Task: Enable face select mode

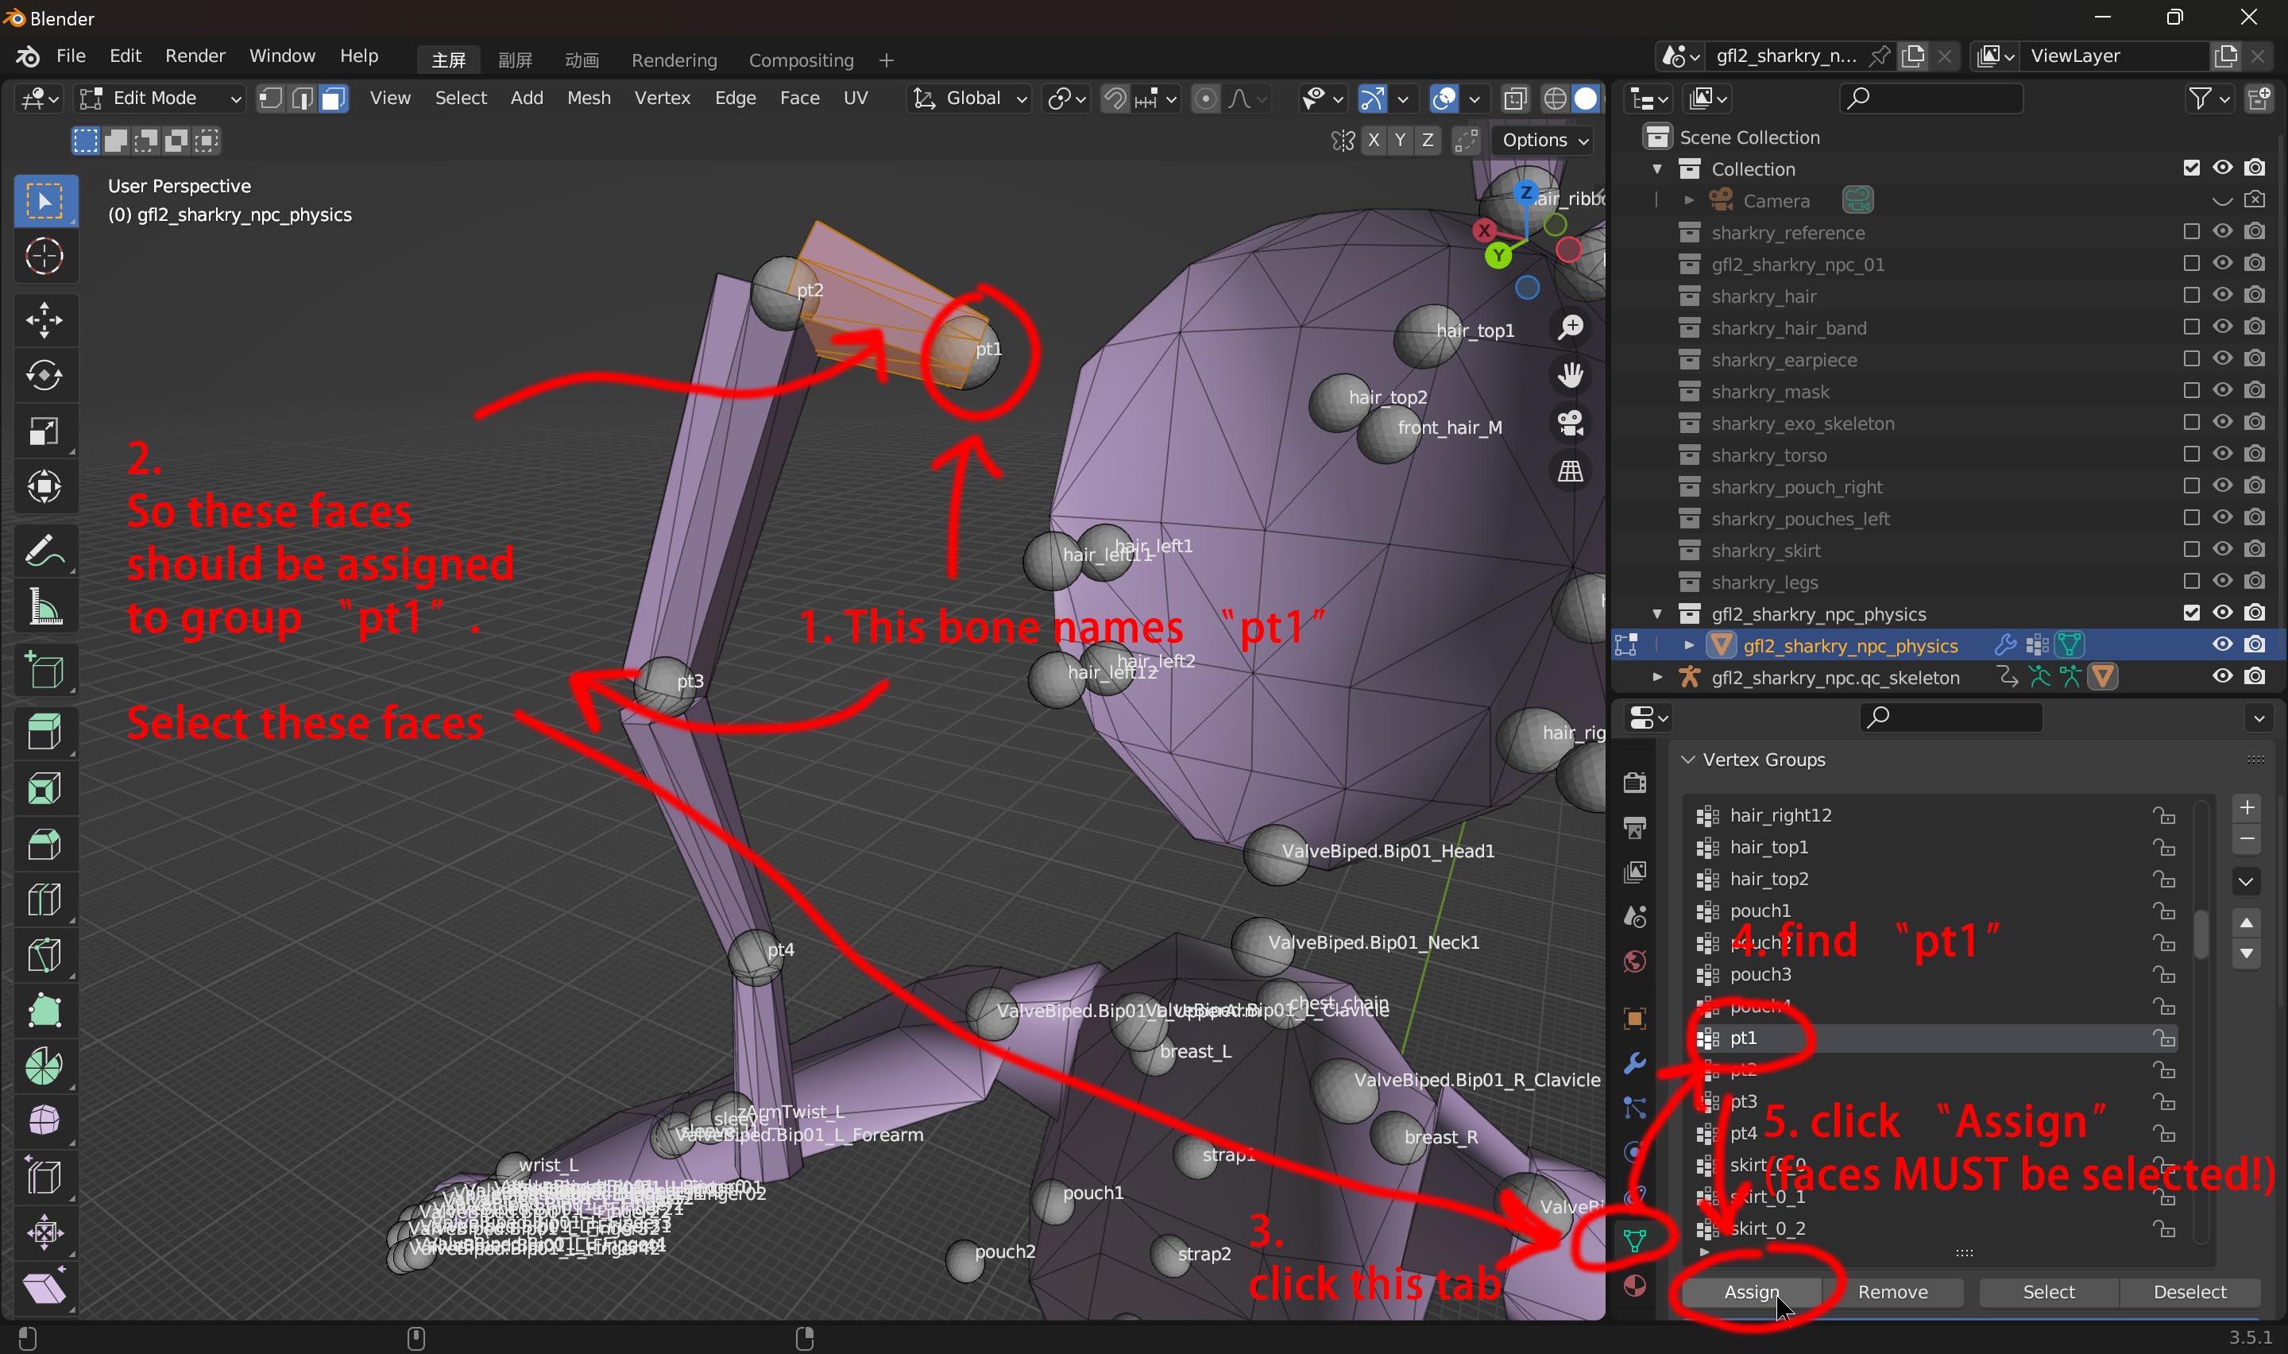Action: pyautogui.click(x=334, y=99)
